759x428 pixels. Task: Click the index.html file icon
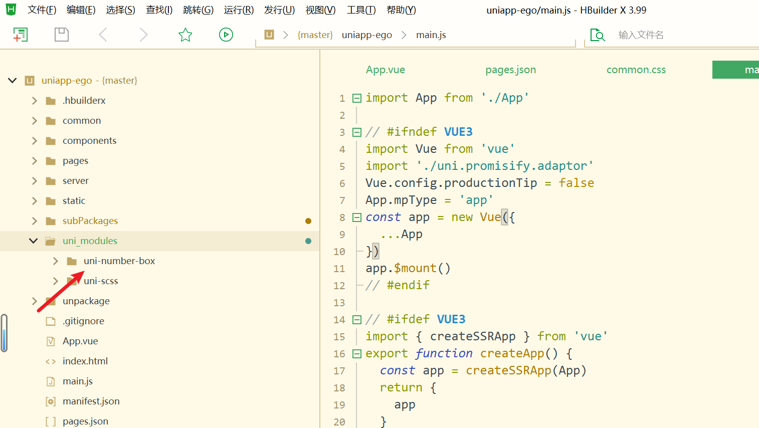click(x=51, y=361)
